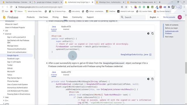Image resolution: width=187 pixels, height=105 pixels.
Task: Expand the Web section in sidebar
Action: [4, 97]
